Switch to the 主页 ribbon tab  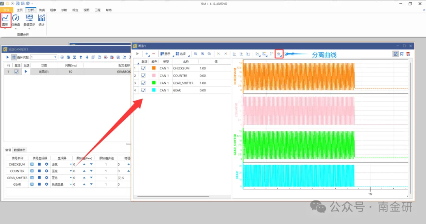pyautogui.click(x=20, y=10)
